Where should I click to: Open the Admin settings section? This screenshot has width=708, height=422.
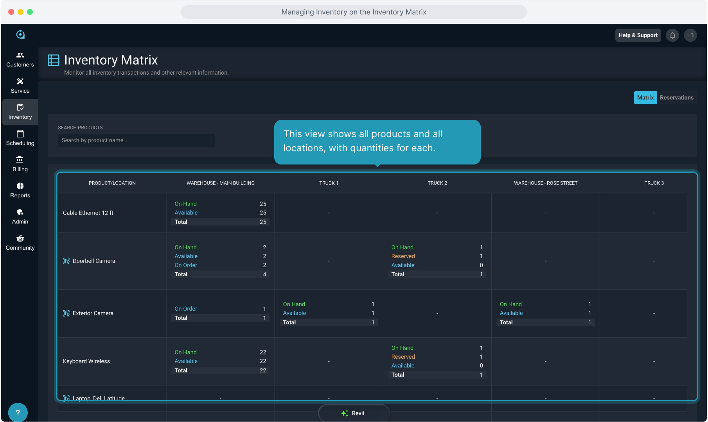tap(20, 216)
